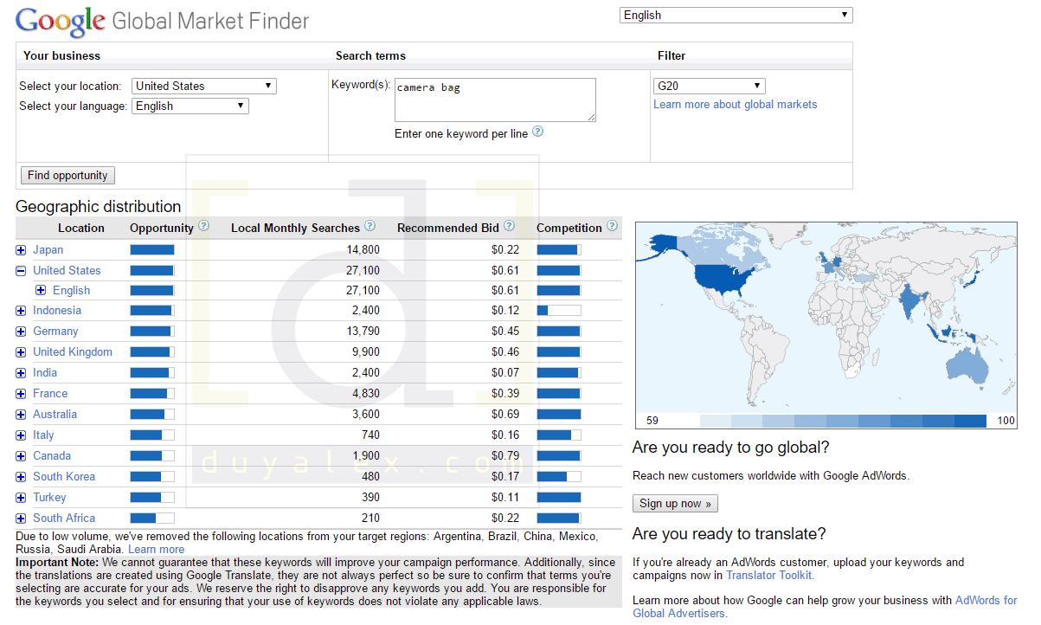1041x625 pixels.
Task: Click the South Africa location link
Action: point(64,518)
